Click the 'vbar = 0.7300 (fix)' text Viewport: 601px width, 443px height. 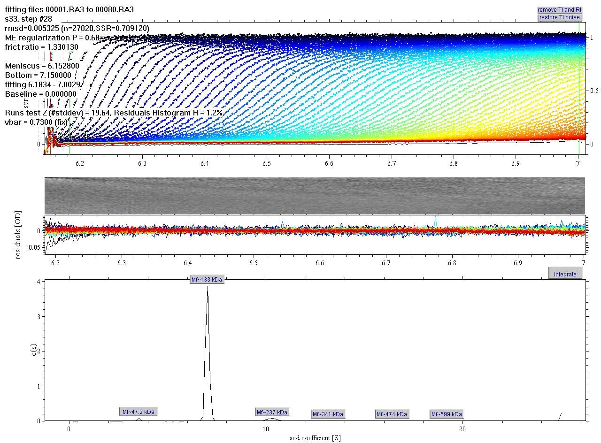coord(36,122)
